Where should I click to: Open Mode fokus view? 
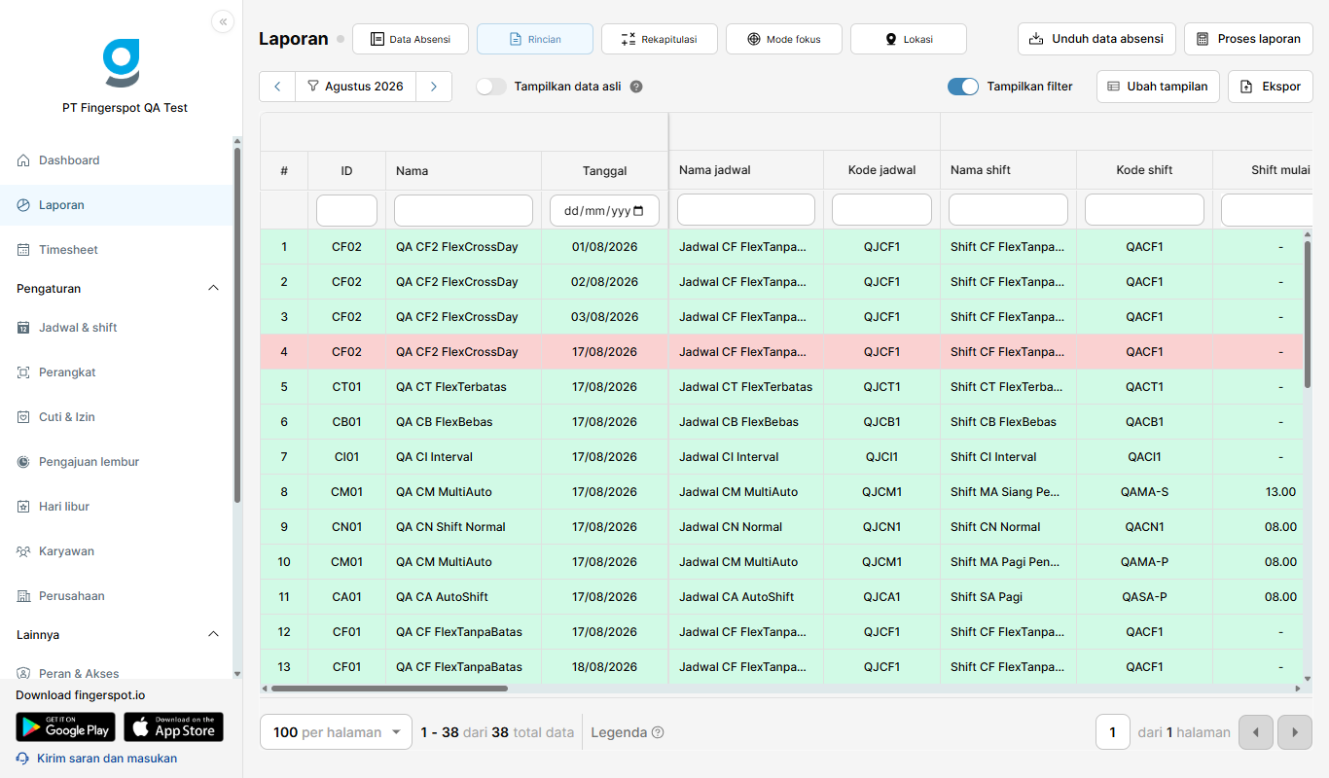(784, 39)
